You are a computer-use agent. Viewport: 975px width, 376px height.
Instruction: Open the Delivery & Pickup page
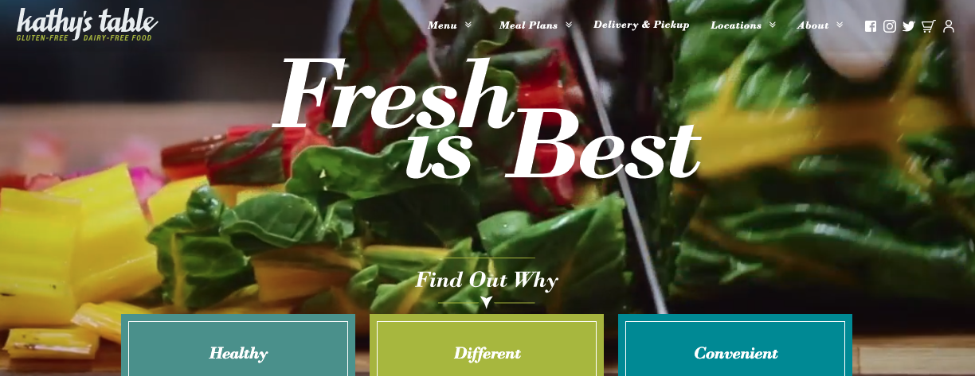[x=641, y=25]
